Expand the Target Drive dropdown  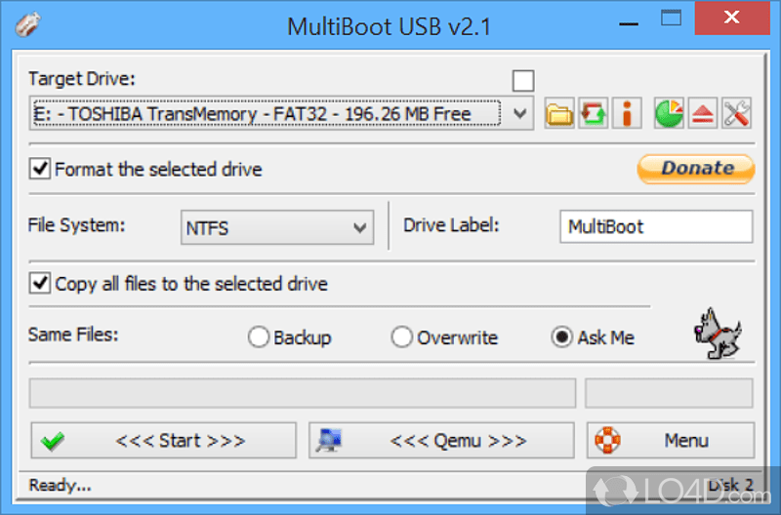coord(519,113)
